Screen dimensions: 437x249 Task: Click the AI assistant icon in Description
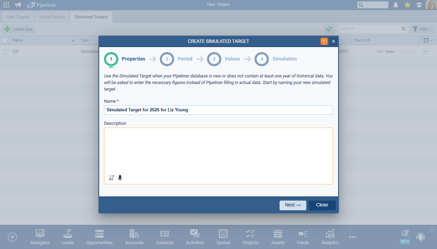[x=111, y=178]
